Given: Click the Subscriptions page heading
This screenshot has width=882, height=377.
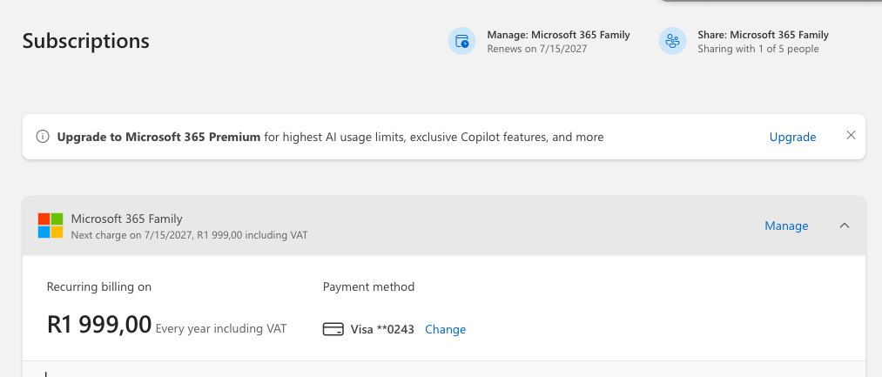Looking at the screenshot, I should coord(86,41).
